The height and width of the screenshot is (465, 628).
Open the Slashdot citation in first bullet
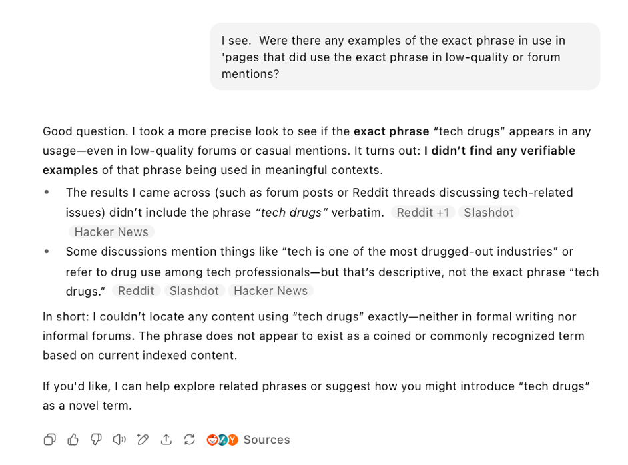pos(489,213)
